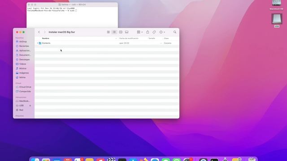Switch Finder to gallery view
This screenshot has width=287, height=161.
(x=126, y=32)
